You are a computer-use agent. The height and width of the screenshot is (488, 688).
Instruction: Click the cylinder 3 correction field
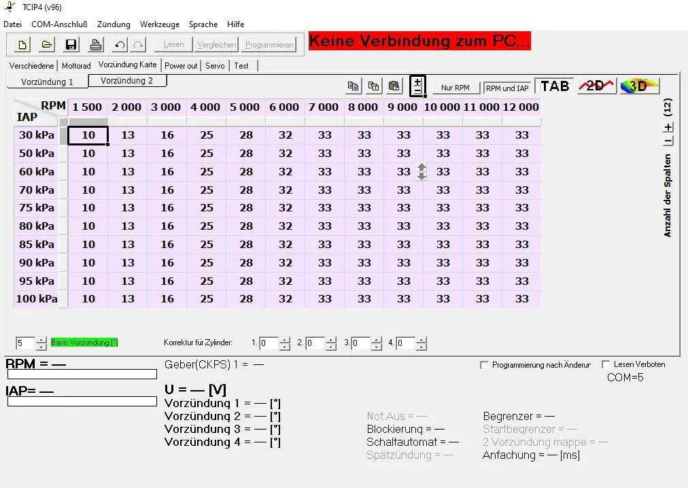click(361, 343)
